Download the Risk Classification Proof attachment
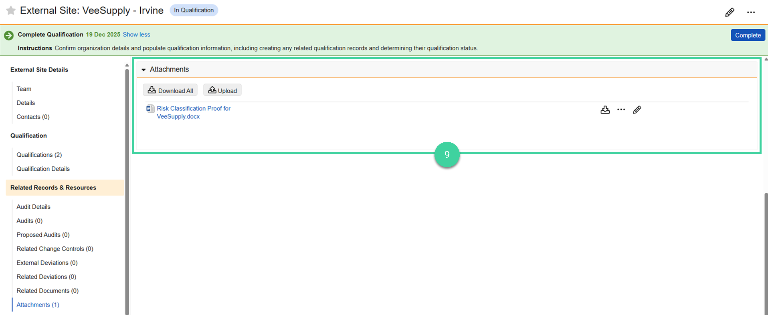Viewport: 768px width, 315px height. (x=605, y=110)
